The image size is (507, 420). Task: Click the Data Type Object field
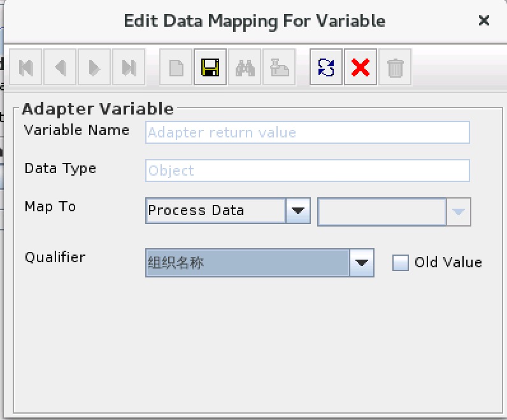(x=308, y=171)
